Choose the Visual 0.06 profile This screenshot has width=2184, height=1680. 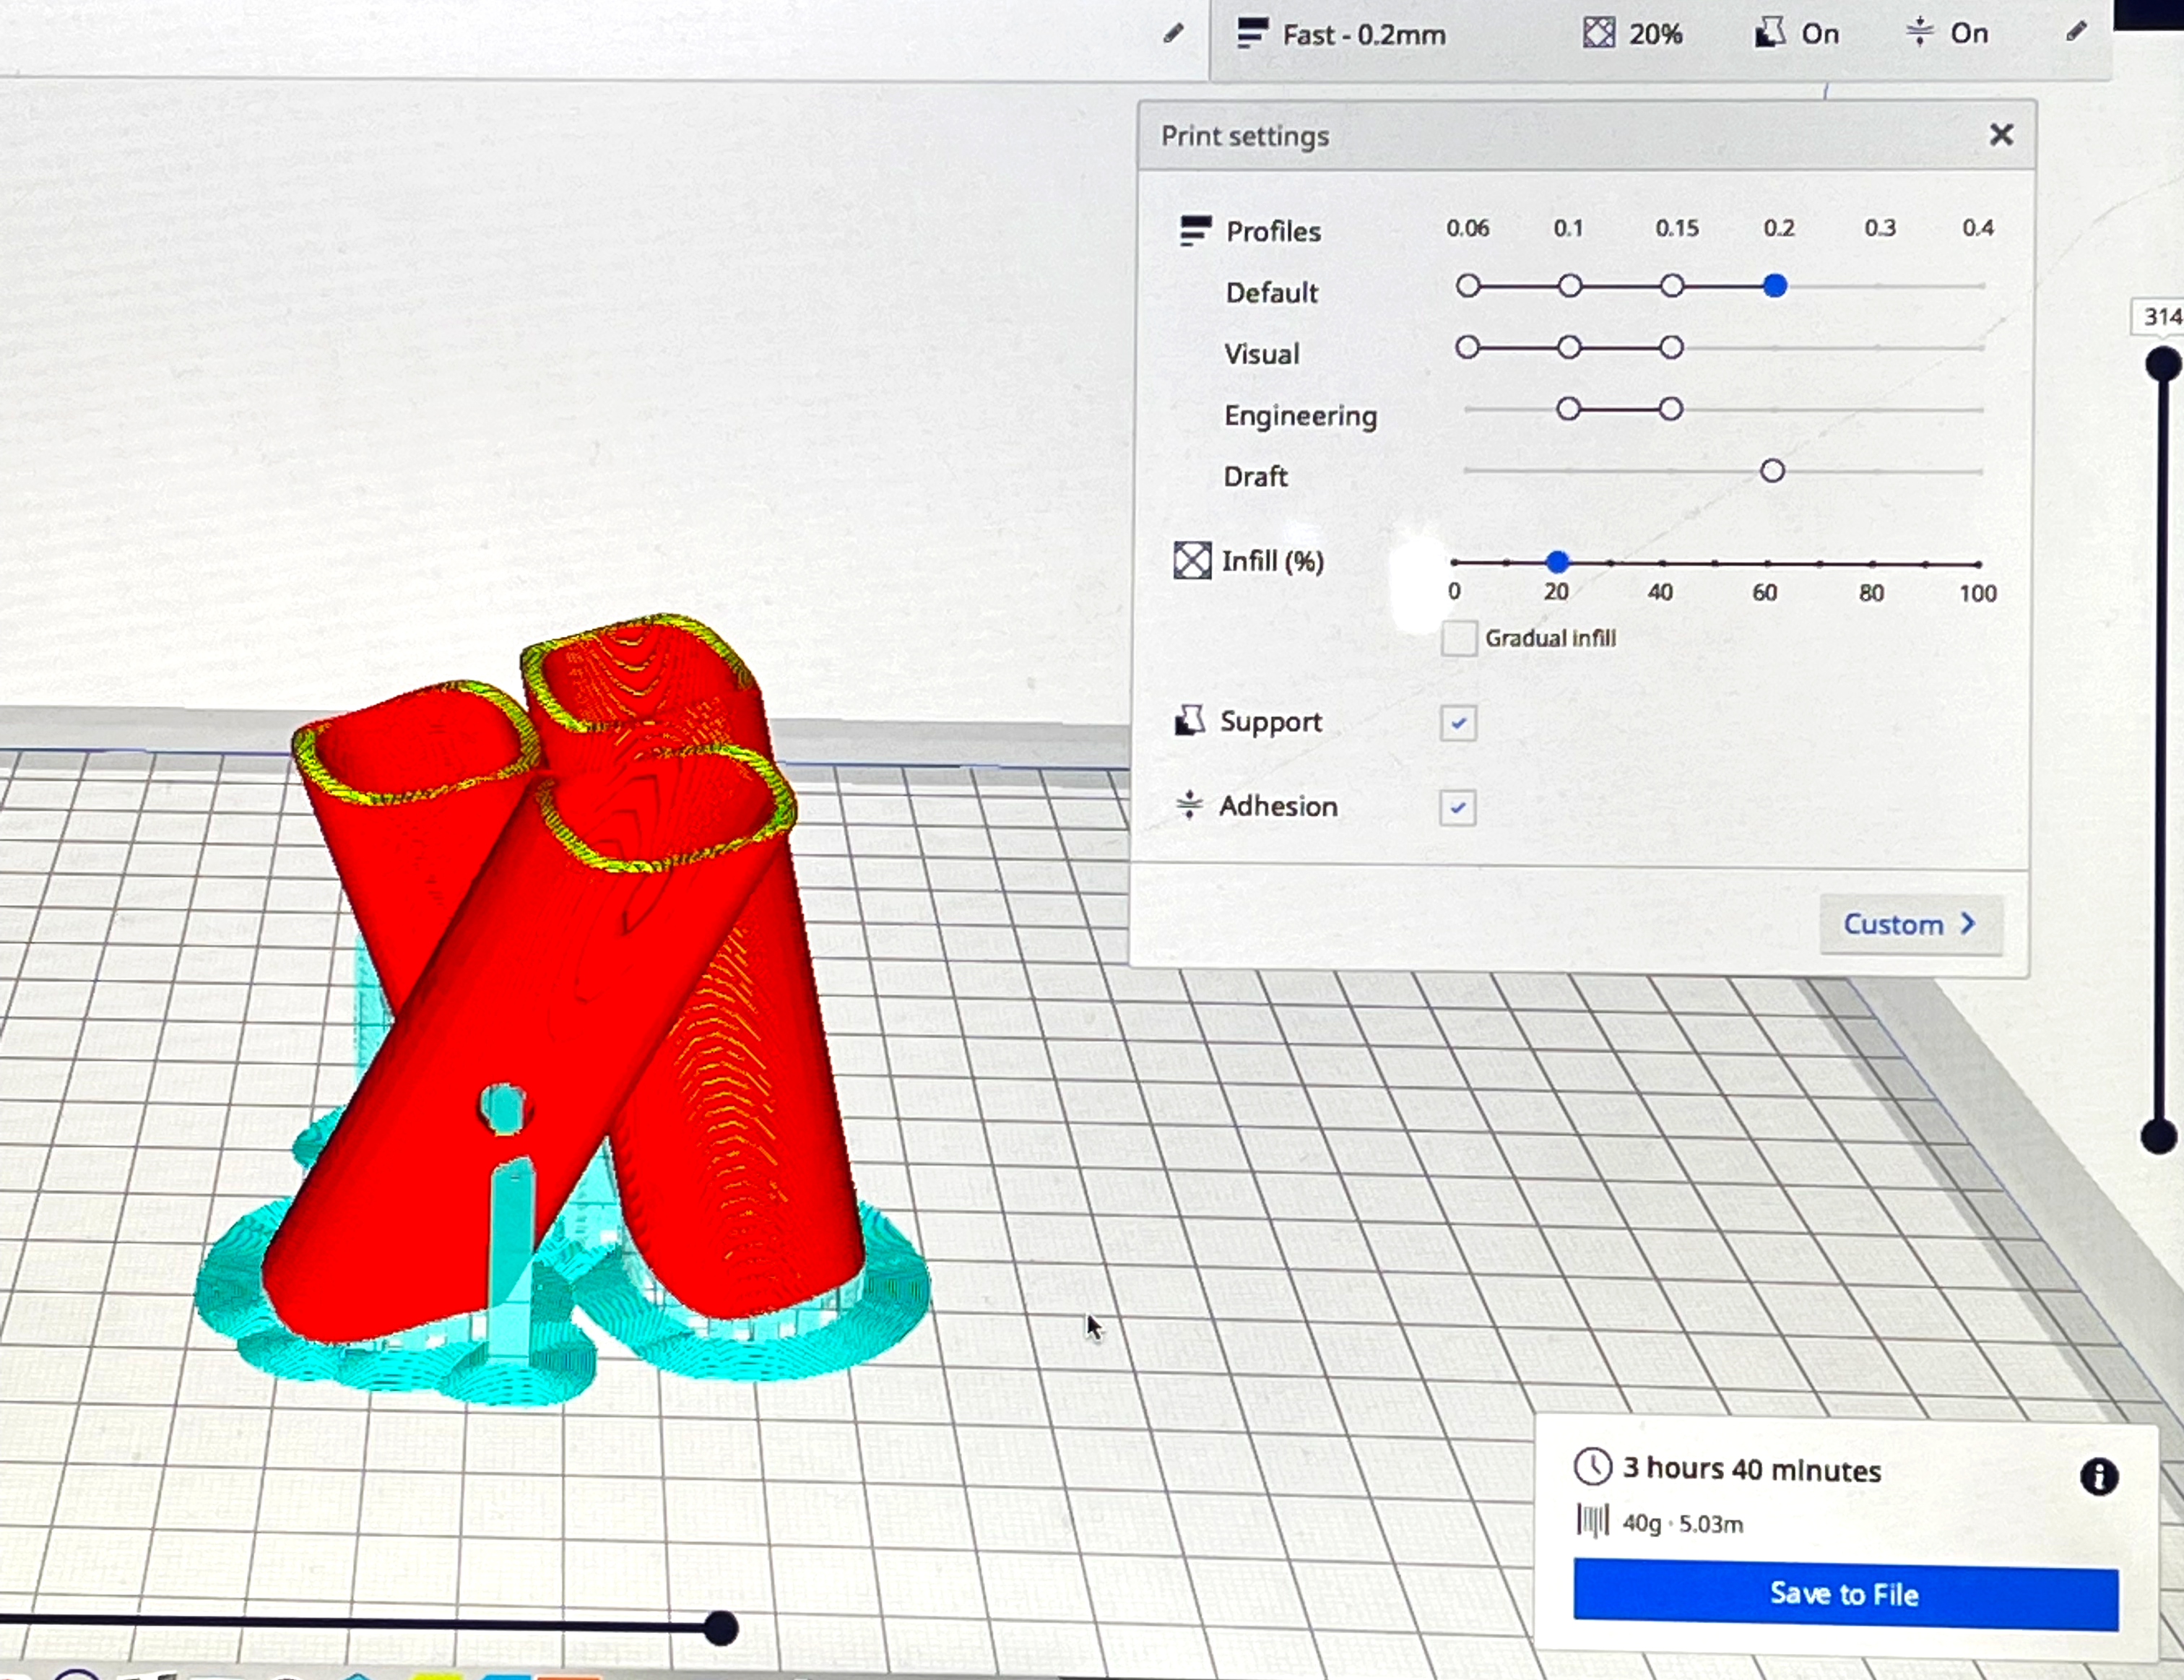point(1467,348)
